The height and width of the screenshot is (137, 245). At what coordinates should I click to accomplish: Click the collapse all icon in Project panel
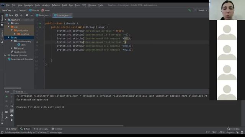[x=21, y=15]
